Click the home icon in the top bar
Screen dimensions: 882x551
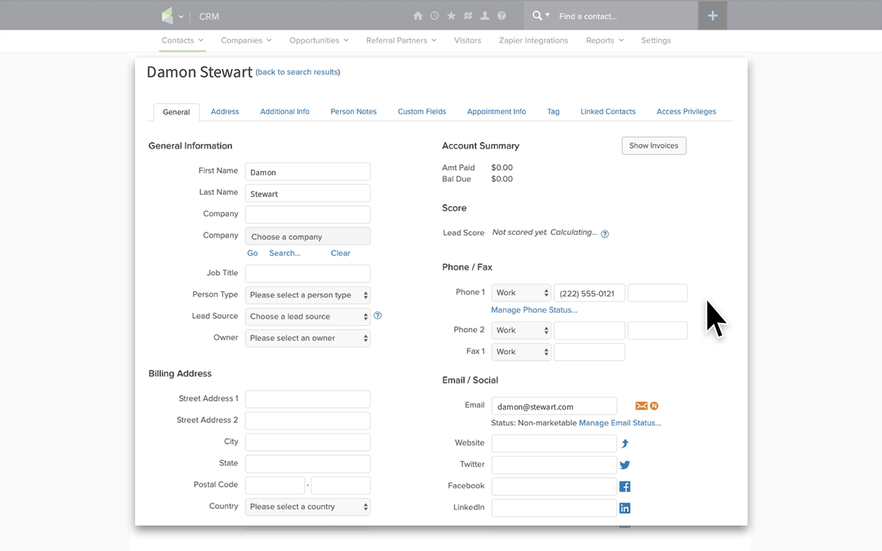(418, 16)
